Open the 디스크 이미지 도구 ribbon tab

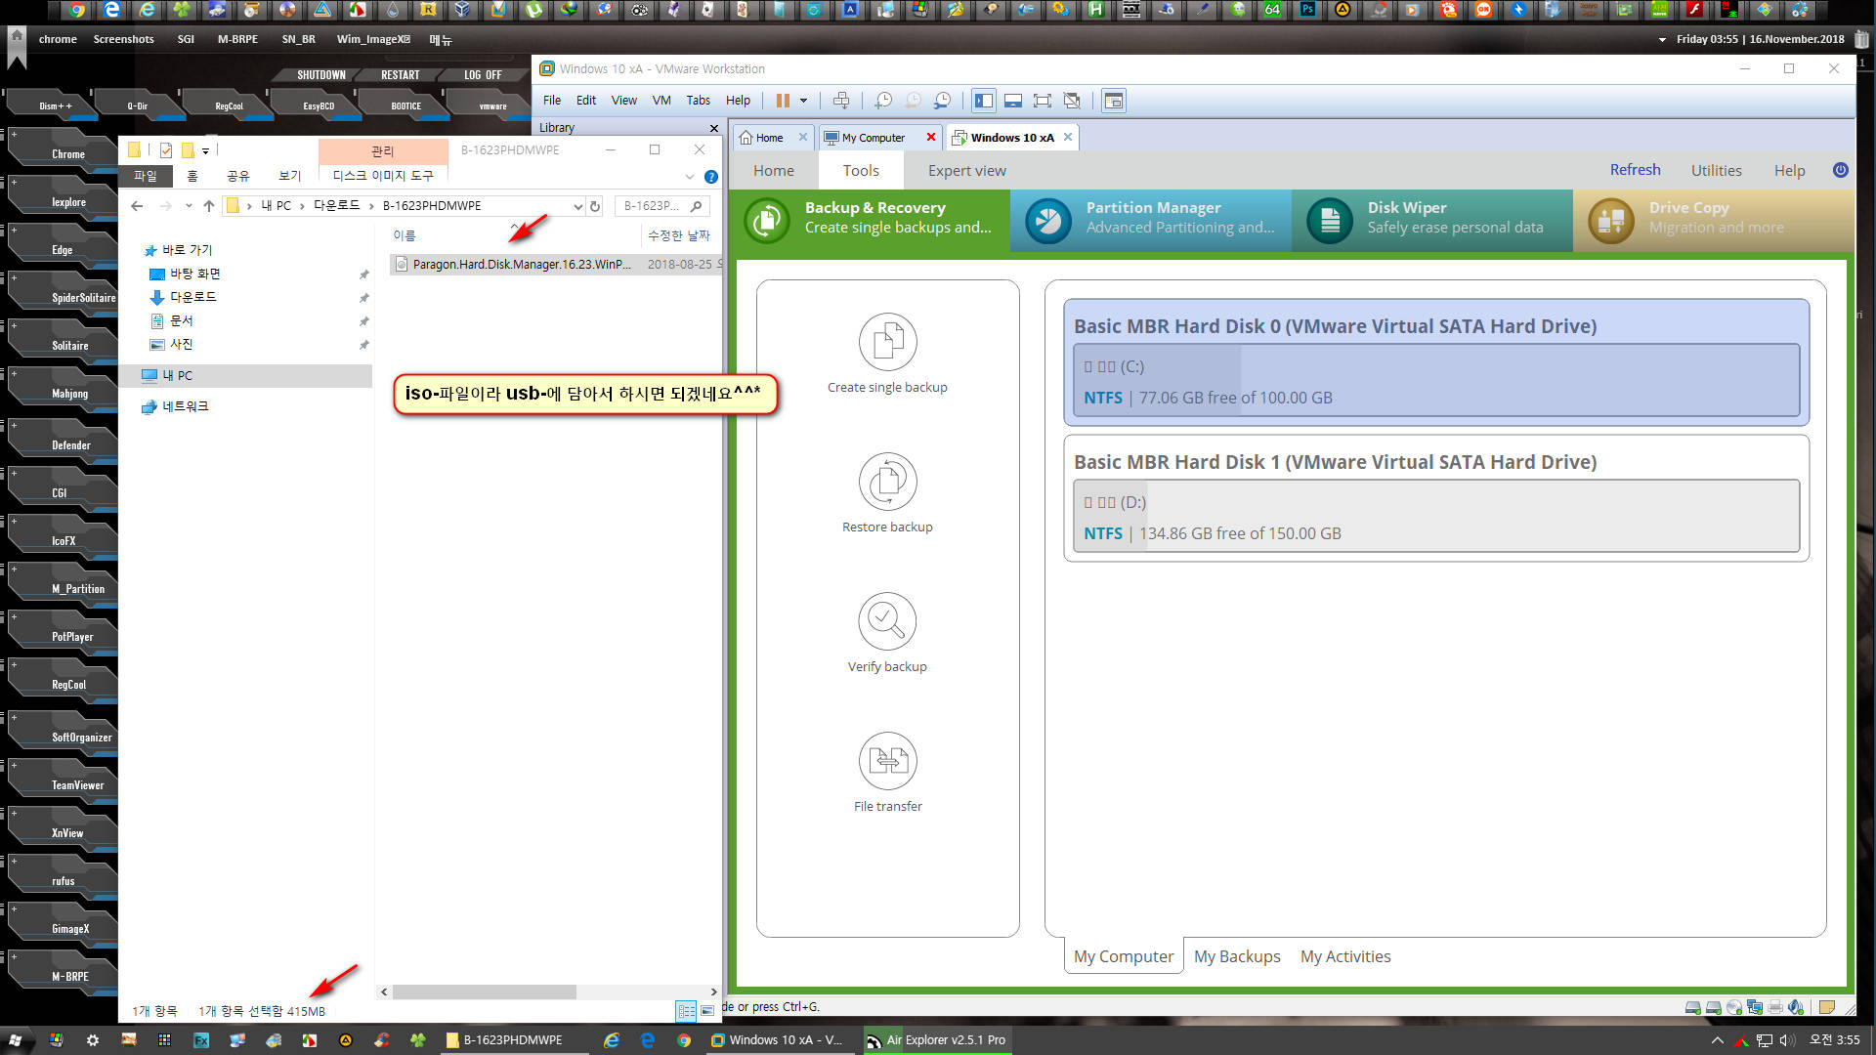point(382,176)
